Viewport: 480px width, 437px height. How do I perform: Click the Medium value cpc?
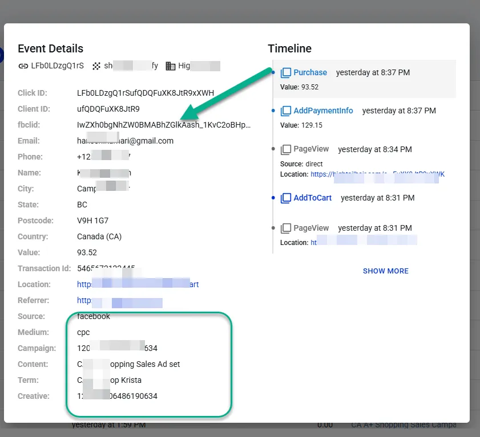tap(83, 332)
